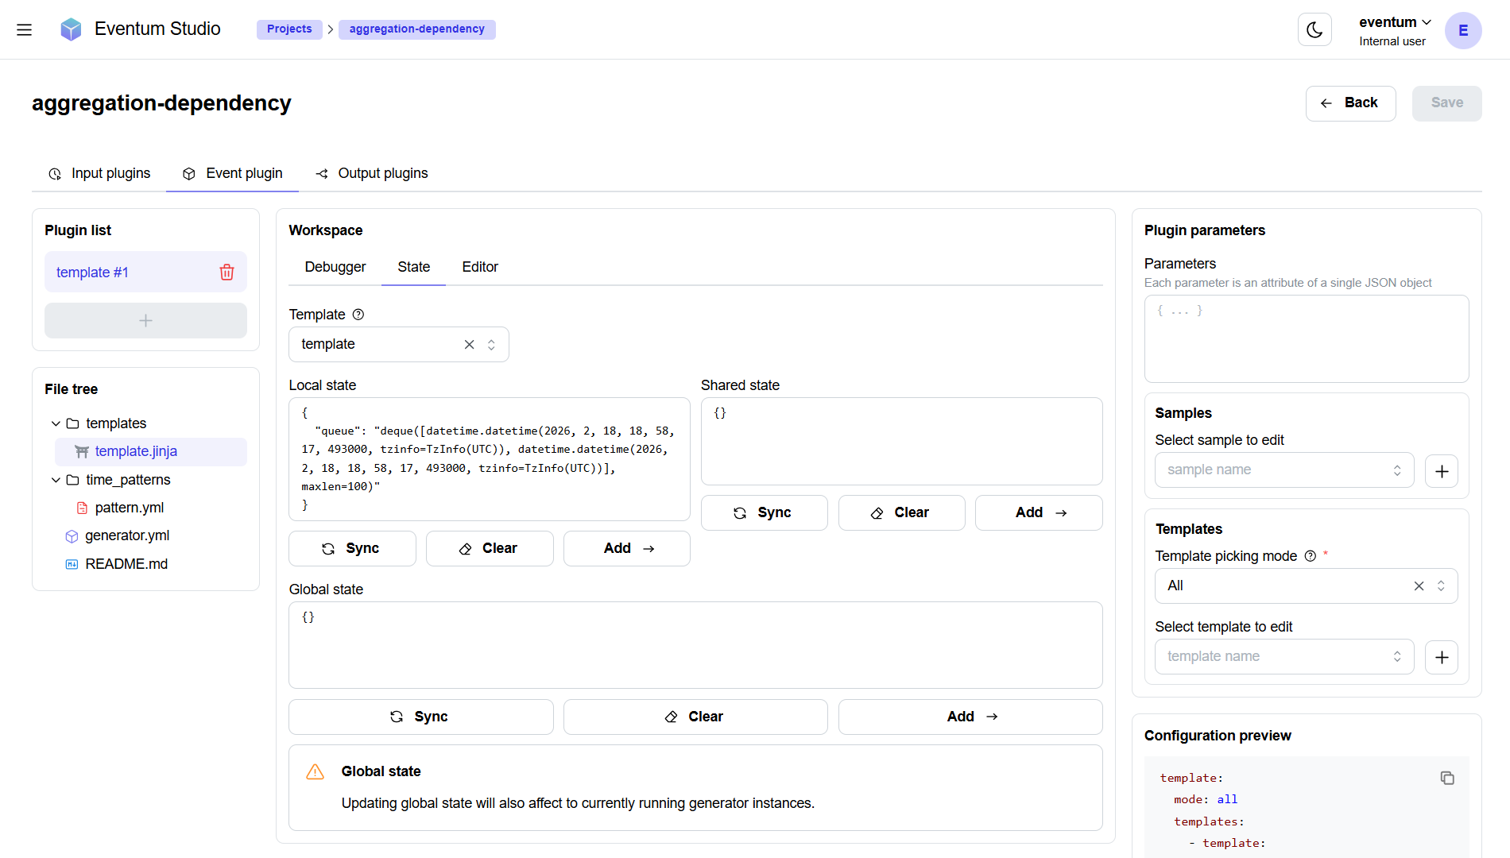The image size is (1510, 858).
Task: Switch to the Debugger tab
Action: click(x=335, y=267)
